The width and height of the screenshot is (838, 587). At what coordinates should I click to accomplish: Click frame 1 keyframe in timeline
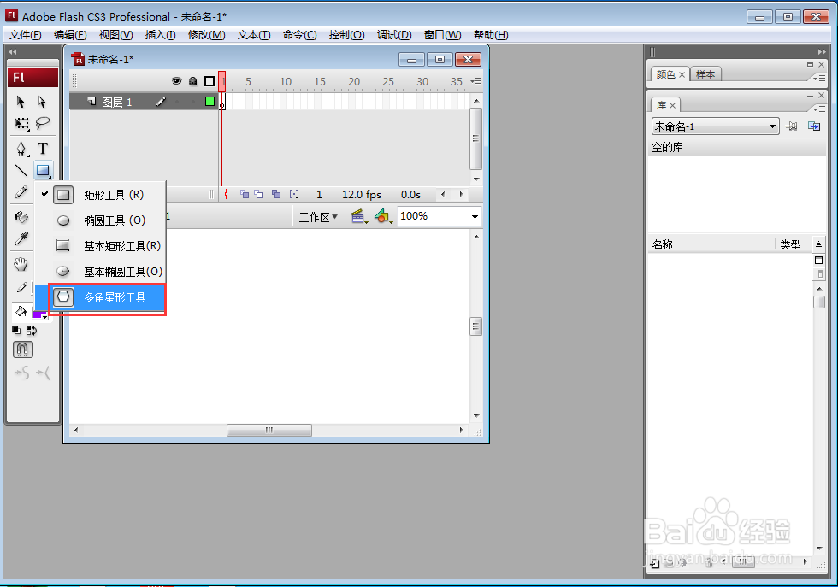point(222,102)
